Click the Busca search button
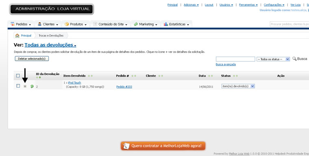 click(x=300, y=59)
